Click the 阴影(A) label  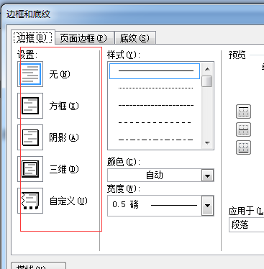pos(64,137)
